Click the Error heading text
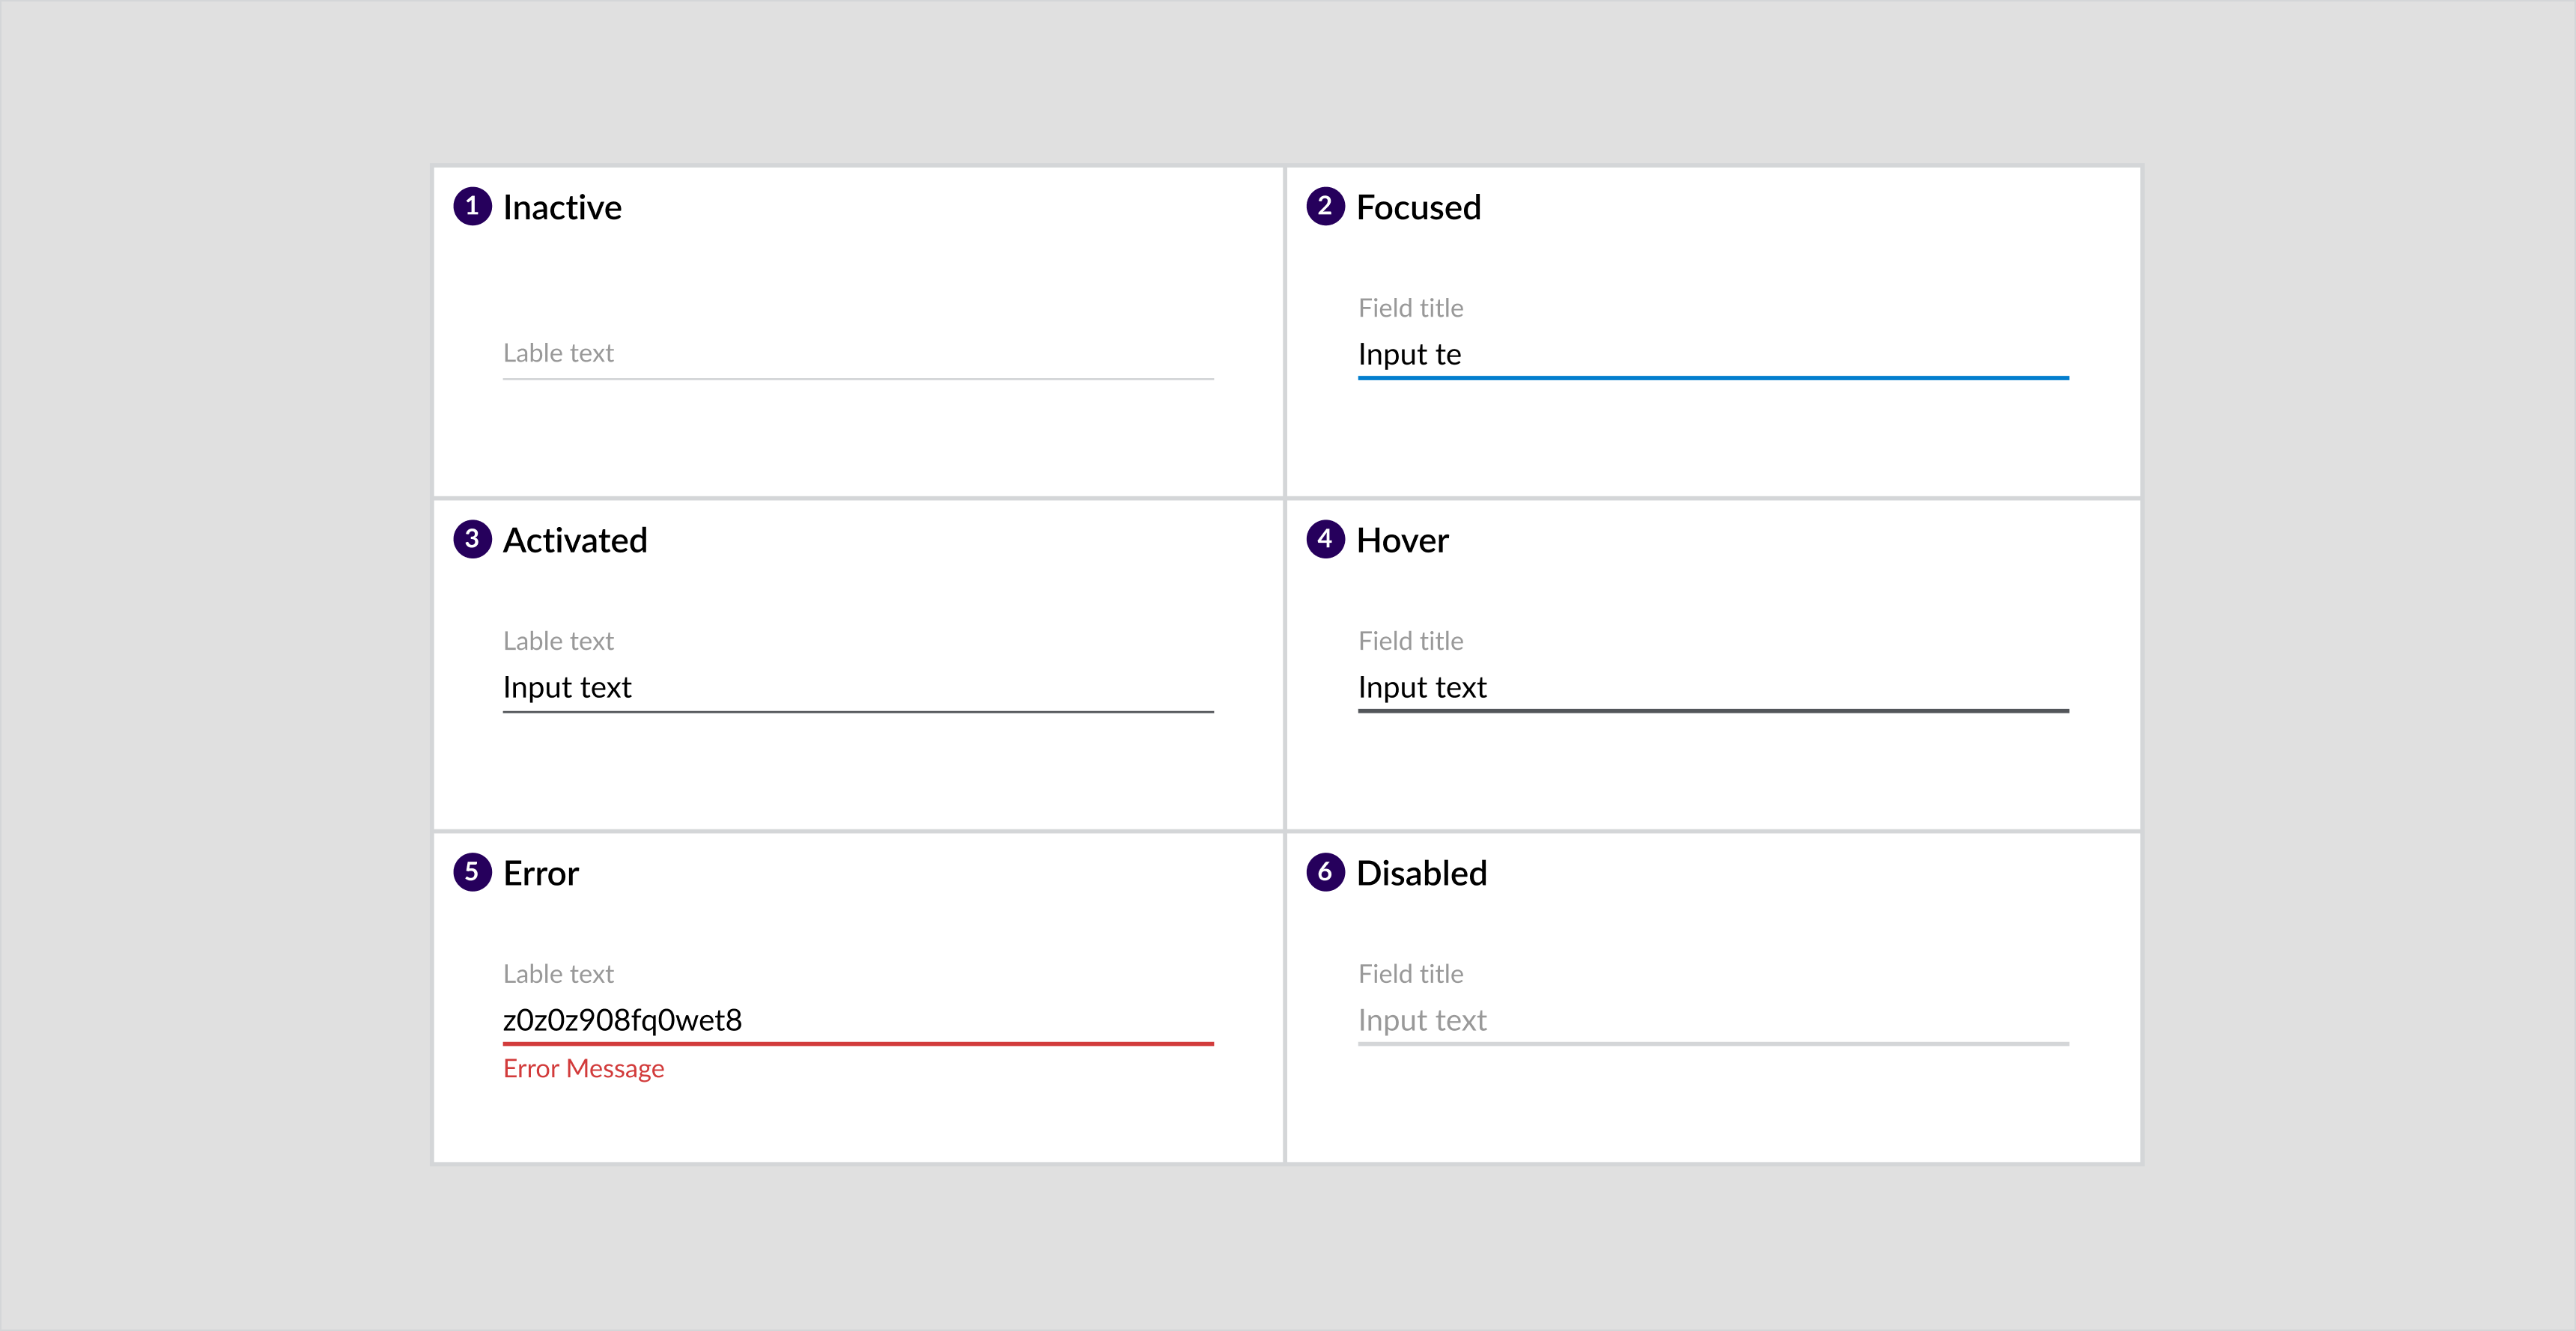Viewport: 2576px width, 1331px height. (541, 874)
